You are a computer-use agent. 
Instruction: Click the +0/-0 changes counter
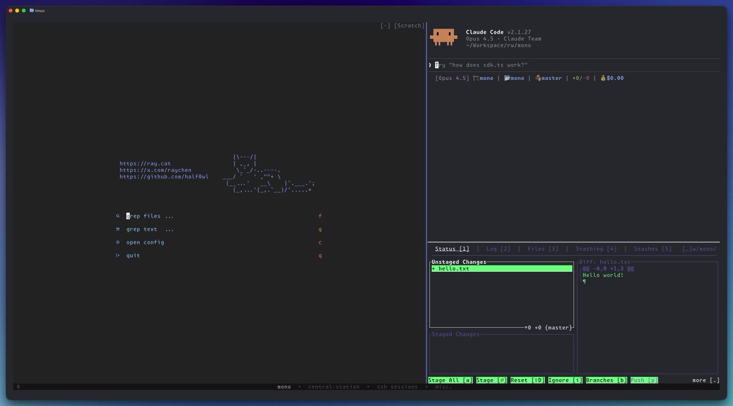[581, 78]
